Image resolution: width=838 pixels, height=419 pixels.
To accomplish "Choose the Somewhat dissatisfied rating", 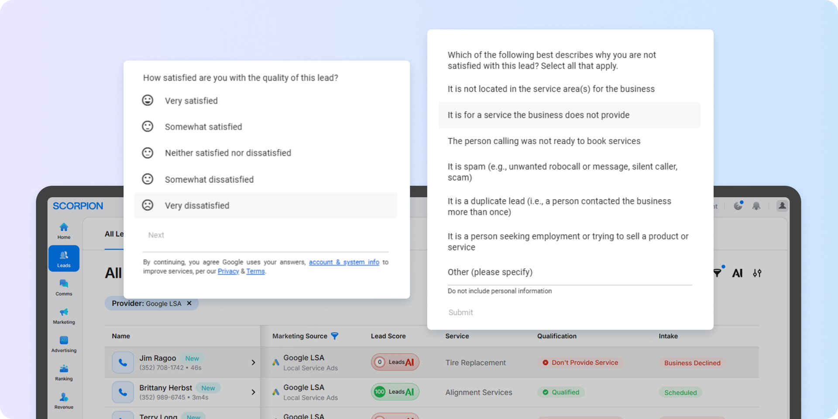I will 209,179.
